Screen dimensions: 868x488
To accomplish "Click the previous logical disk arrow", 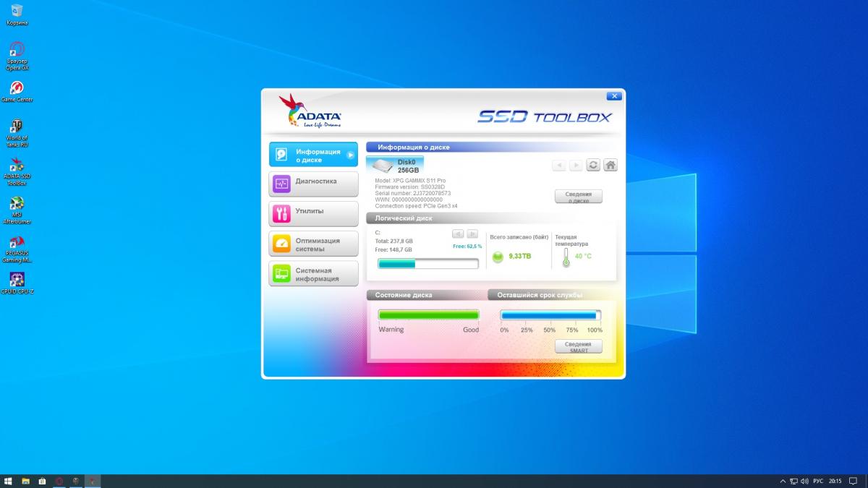I will 458,234.
